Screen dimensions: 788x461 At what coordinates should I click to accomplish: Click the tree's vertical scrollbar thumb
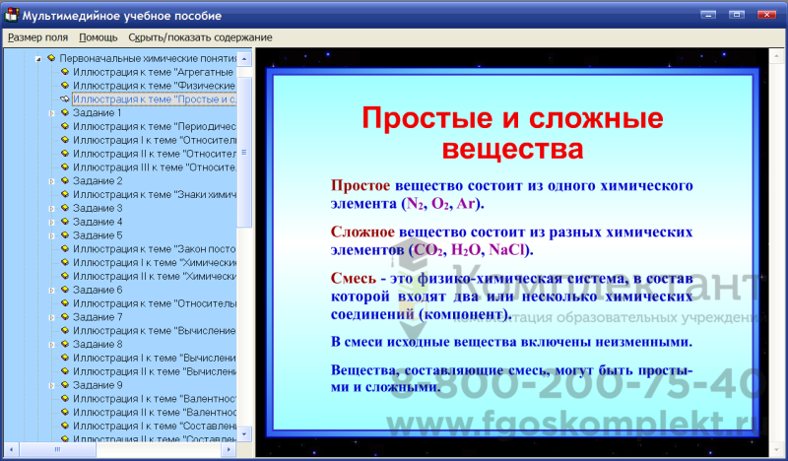point(244,152)
